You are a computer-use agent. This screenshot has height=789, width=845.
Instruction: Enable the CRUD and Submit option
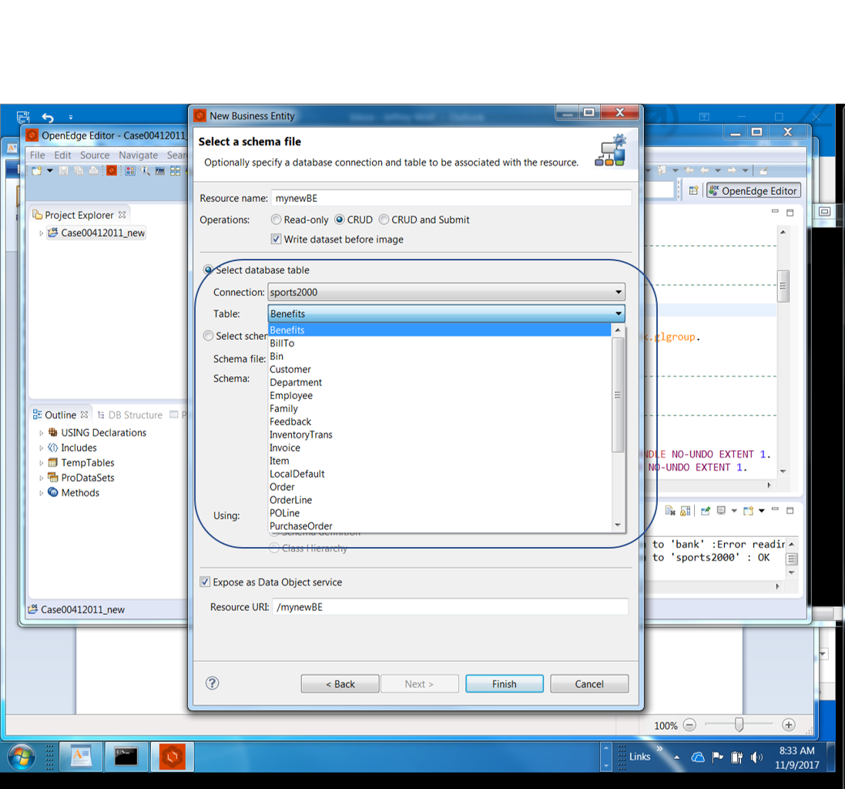click(384, 220)
